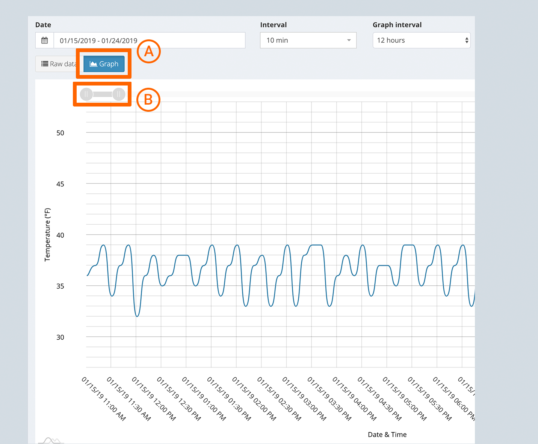This screenshot has height=444, width=538.
Task: Click the graph range slider bar between handles
Action: pos(103,94)
